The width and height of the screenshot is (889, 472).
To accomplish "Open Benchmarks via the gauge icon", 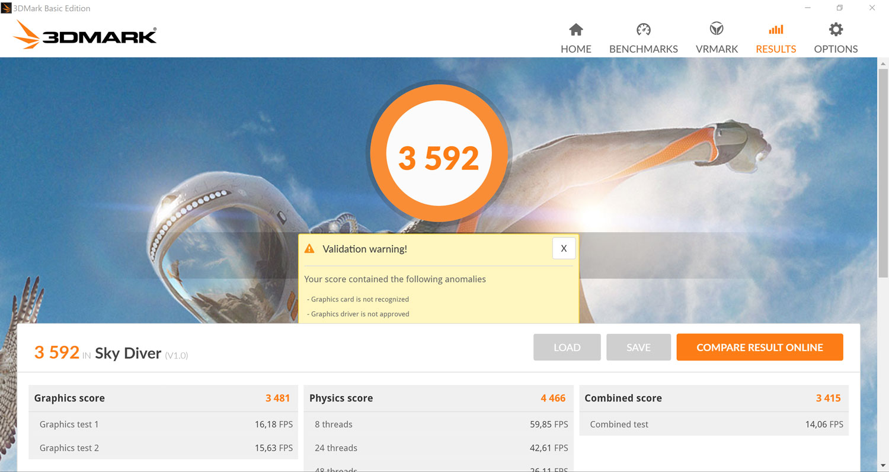I will [x=644, y=30].
